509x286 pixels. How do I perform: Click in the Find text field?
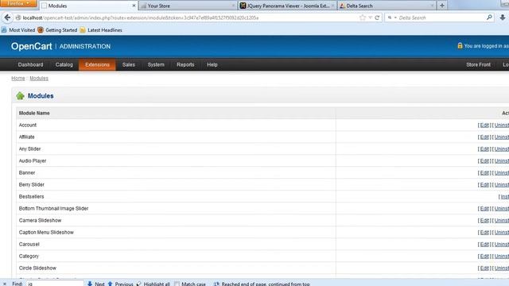point(55,284)
